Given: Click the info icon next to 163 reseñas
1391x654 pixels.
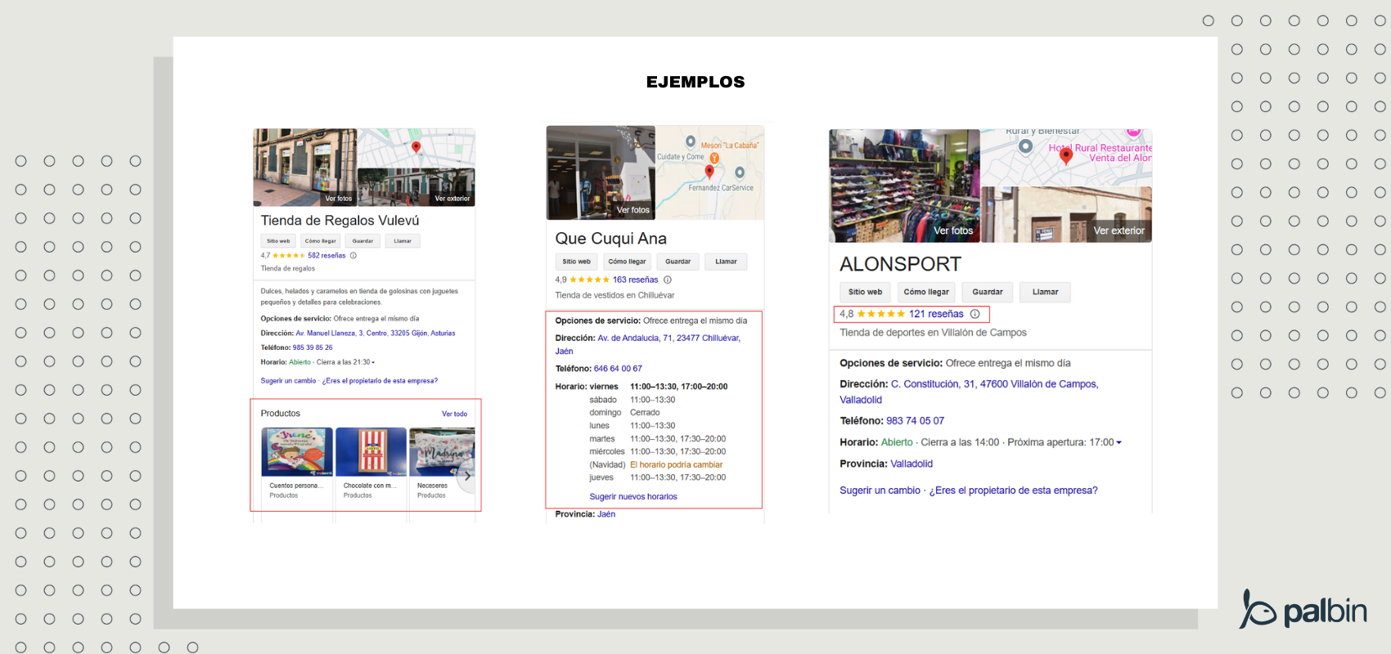Looking at the screenshot, I should [668, 280].
